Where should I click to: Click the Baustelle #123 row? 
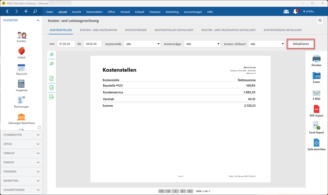[x=179, y=85]
